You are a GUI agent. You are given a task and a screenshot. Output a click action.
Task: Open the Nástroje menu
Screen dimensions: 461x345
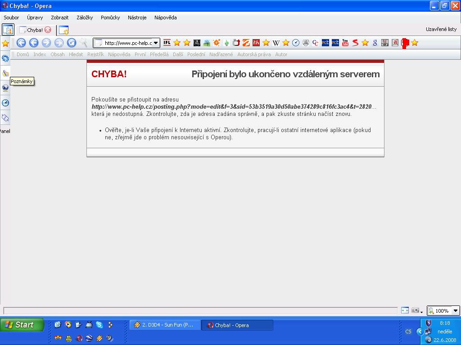(x=137, y=18)
